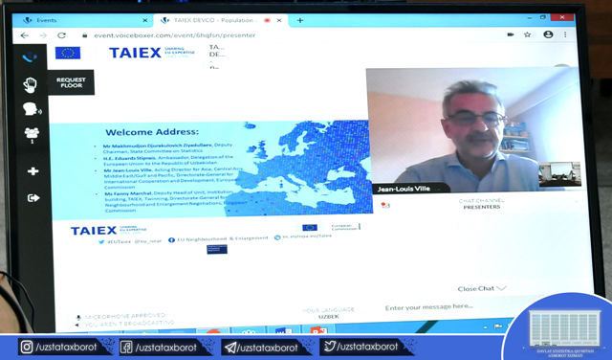Select the small self-view video thumbnail
612x360 pixels.
[559, 174]
